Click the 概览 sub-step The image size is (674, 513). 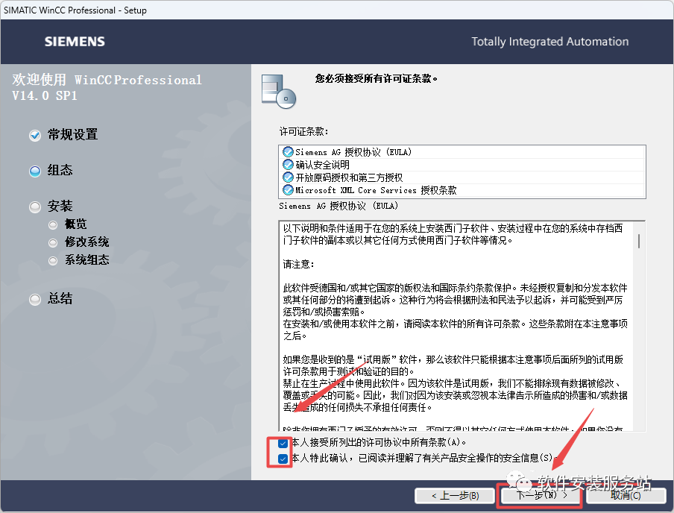[x=75, y=224]
